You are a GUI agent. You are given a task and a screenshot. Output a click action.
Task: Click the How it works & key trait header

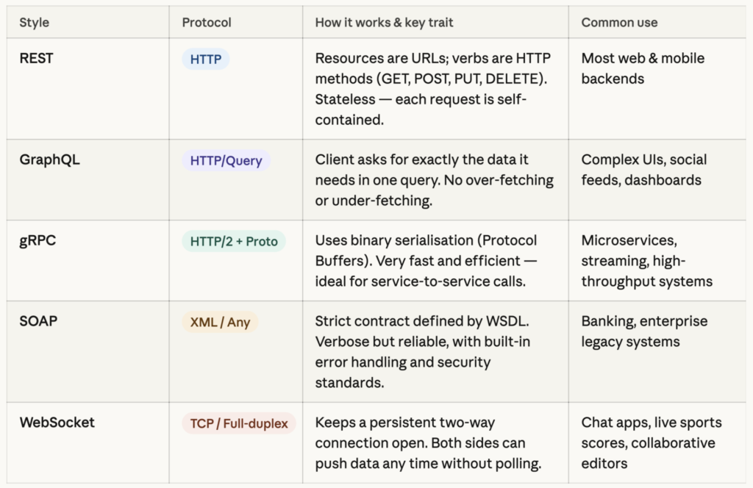(x=383, y=22)
